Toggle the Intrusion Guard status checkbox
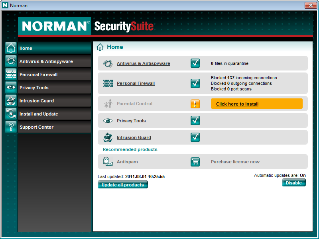This screenshot has height=239, width=319. coord(195,137)
